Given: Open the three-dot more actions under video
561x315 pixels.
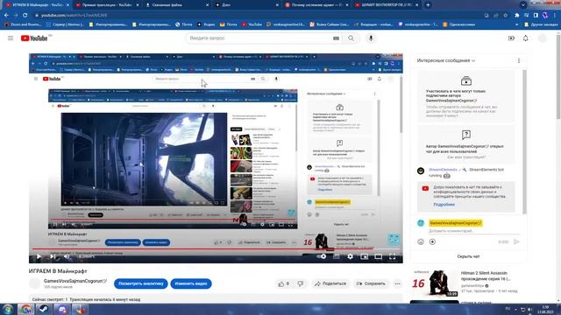Looking at the screenshot, I should (x=397, y=283).
